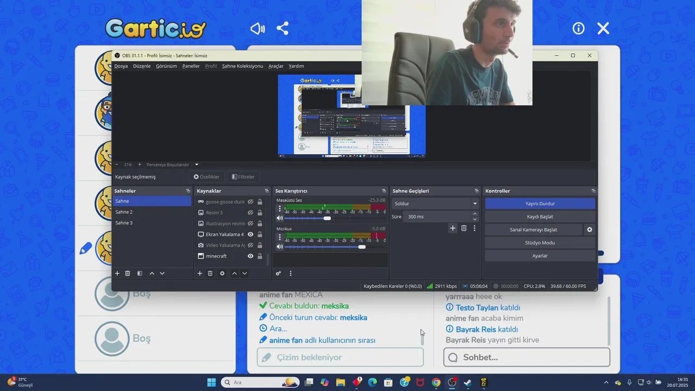The image size is (695, 391).
Task: Hide the Ekran Yakalama 4 source
Action: 251,235
